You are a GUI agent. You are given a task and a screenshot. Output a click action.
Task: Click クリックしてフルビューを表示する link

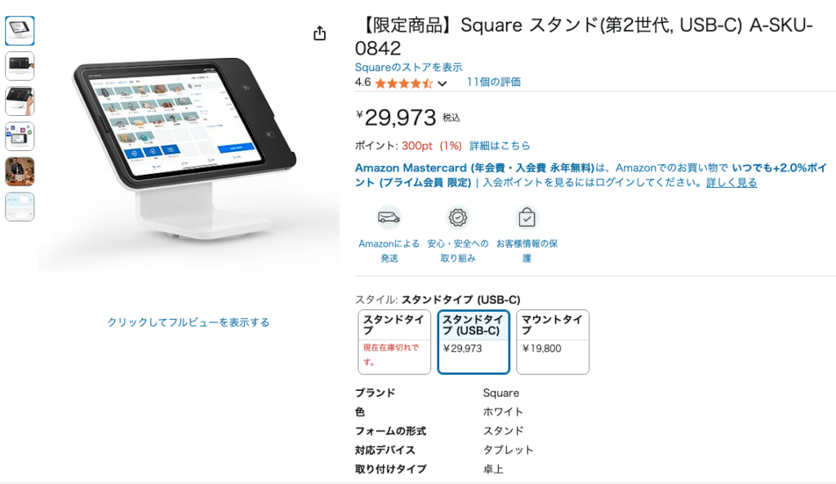(189, 322)
